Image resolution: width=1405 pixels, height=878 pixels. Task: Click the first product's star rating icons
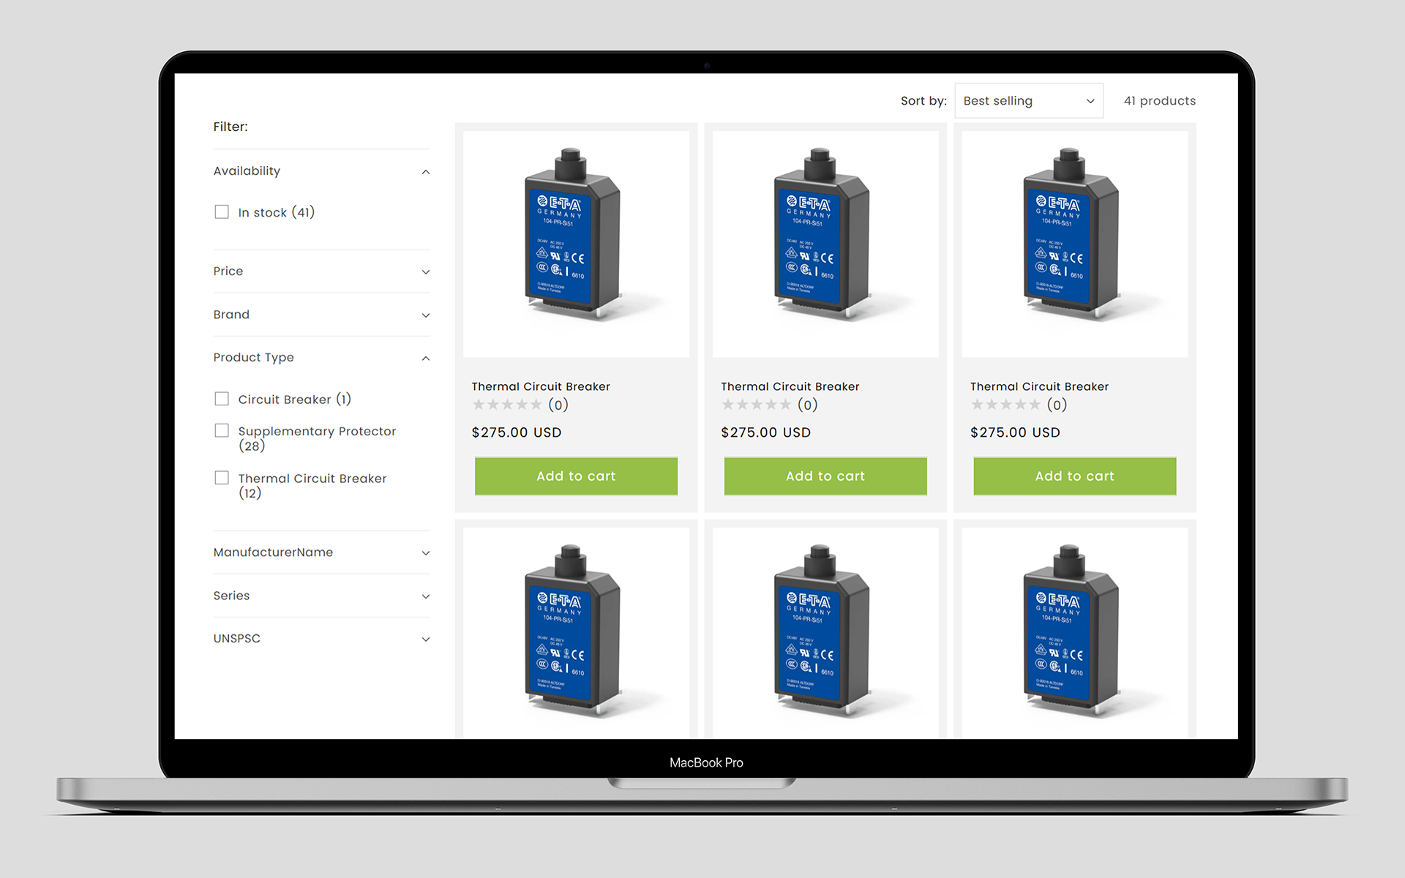[507, 405]
